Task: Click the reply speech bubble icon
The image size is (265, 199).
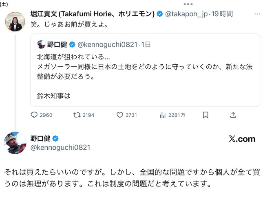Action: coord(34,115)
